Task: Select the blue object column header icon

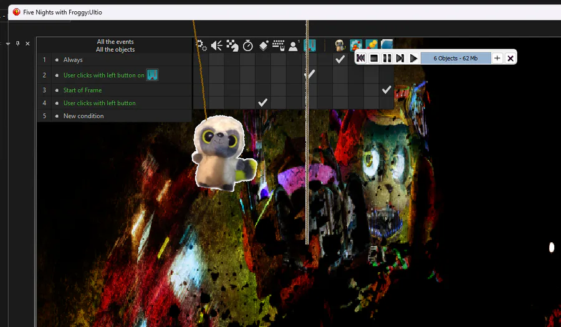Action: [386, 45]
